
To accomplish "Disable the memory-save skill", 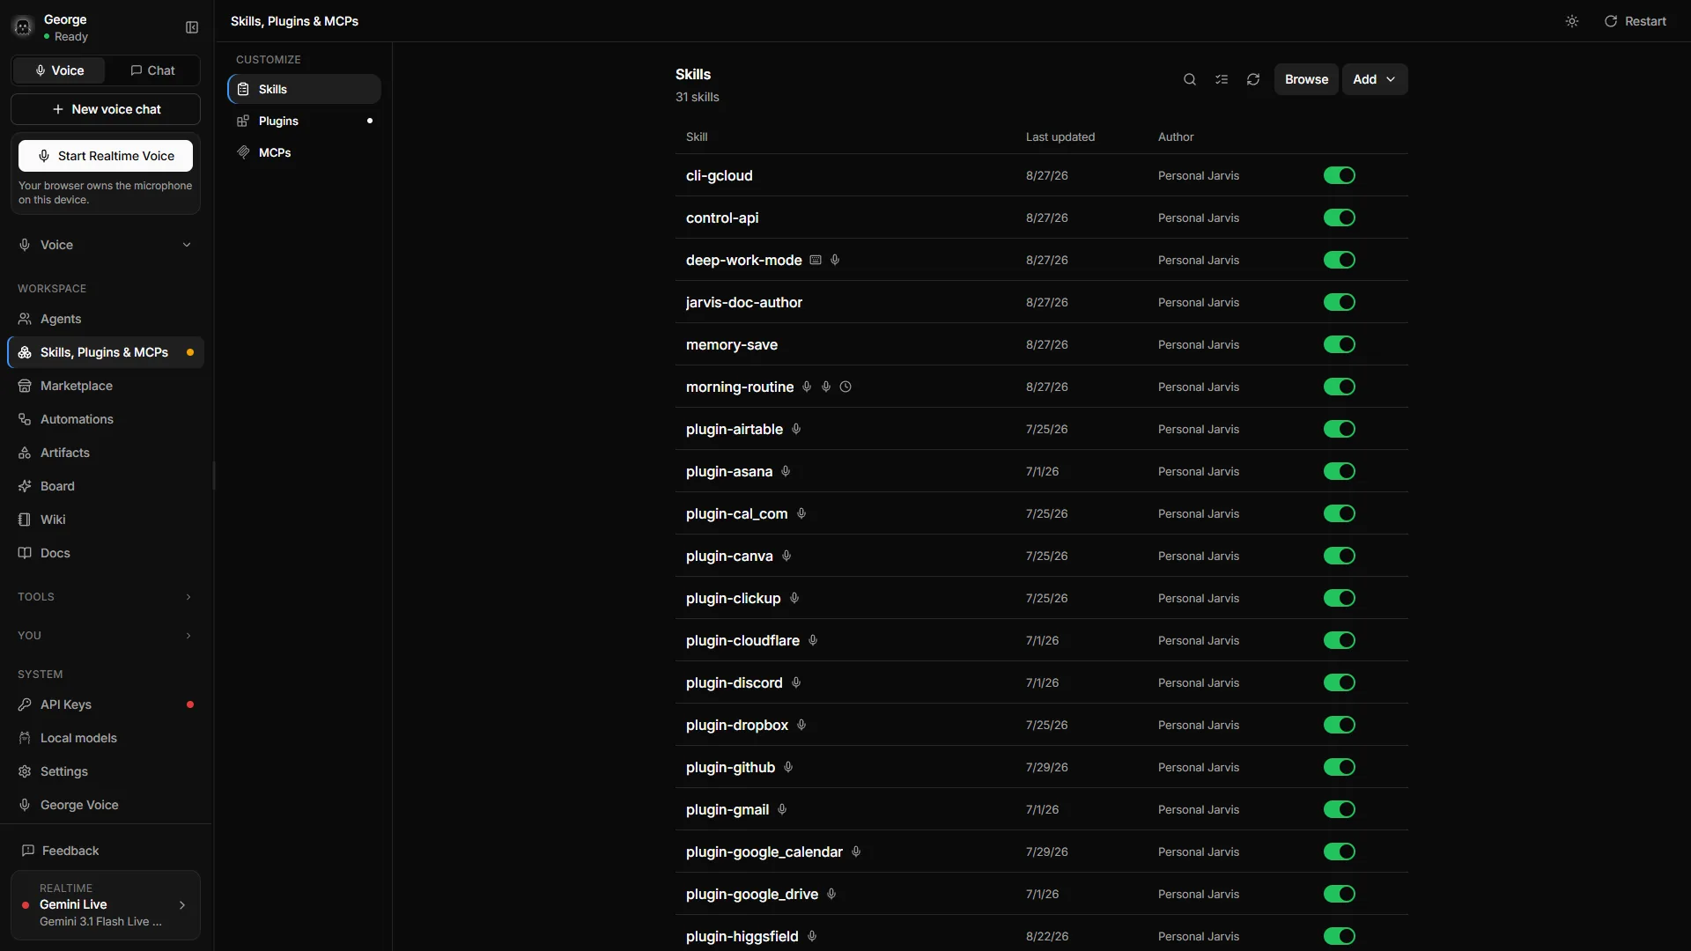I will (x=1339, y=344).
